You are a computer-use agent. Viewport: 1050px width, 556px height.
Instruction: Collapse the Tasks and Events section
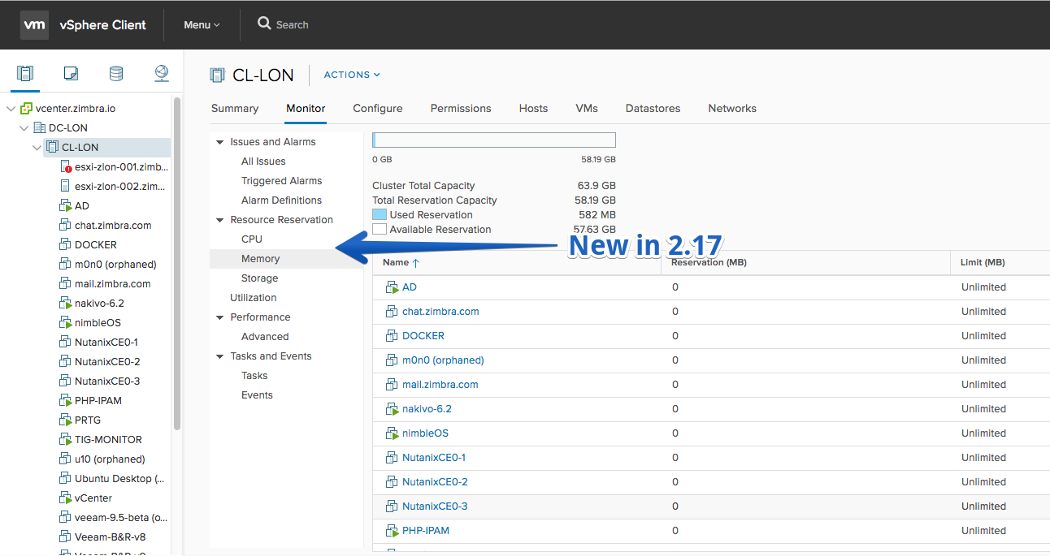(219, 356)
